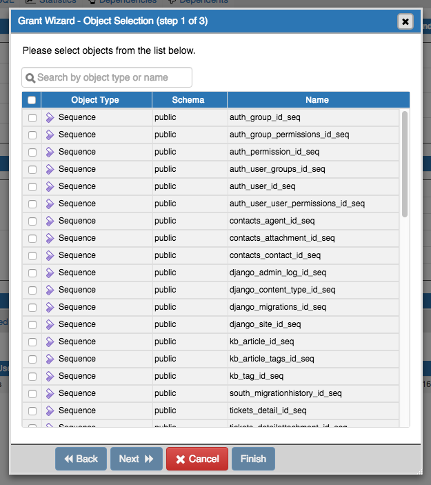Click the sequence icon for django_migrations_id_seq
Image resolution: width=431 pixels, height=485 pixels.
coord(50,307)
